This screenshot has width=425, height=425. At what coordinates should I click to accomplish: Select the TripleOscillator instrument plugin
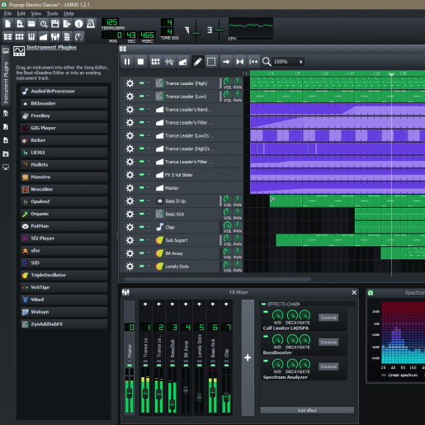pyautogui.click(x=64, y=275)
